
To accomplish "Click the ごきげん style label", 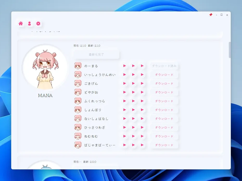I will (91, 83).
